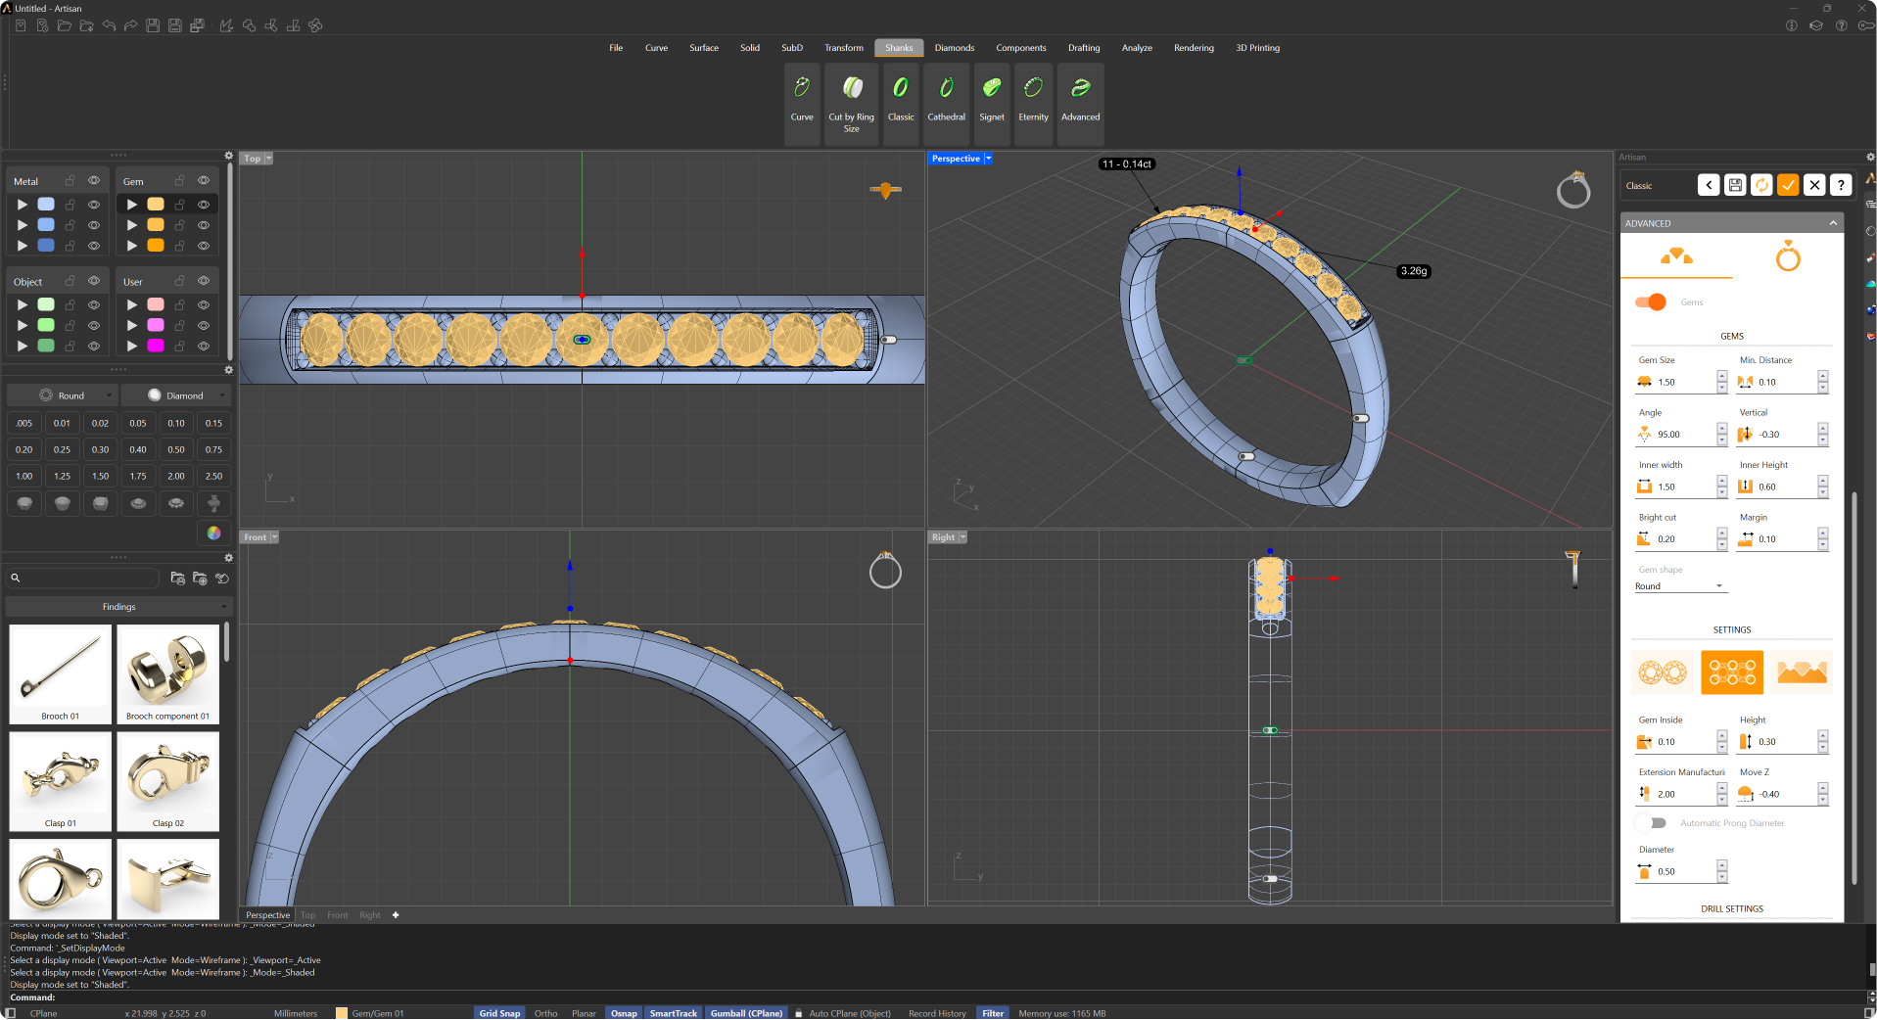Open the color wheel picker
The image size is (1877, 1020).
[213, 533]
